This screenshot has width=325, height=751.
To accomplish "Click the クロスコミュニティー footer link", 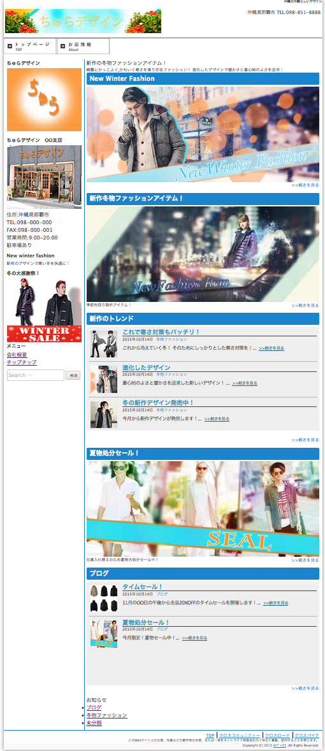I will (x=240, y=735).
